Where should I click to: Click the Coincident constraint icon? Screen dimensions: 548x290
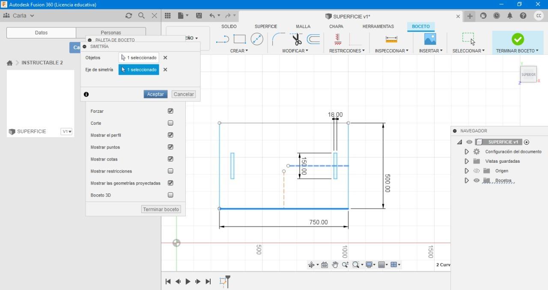[355, 39]
